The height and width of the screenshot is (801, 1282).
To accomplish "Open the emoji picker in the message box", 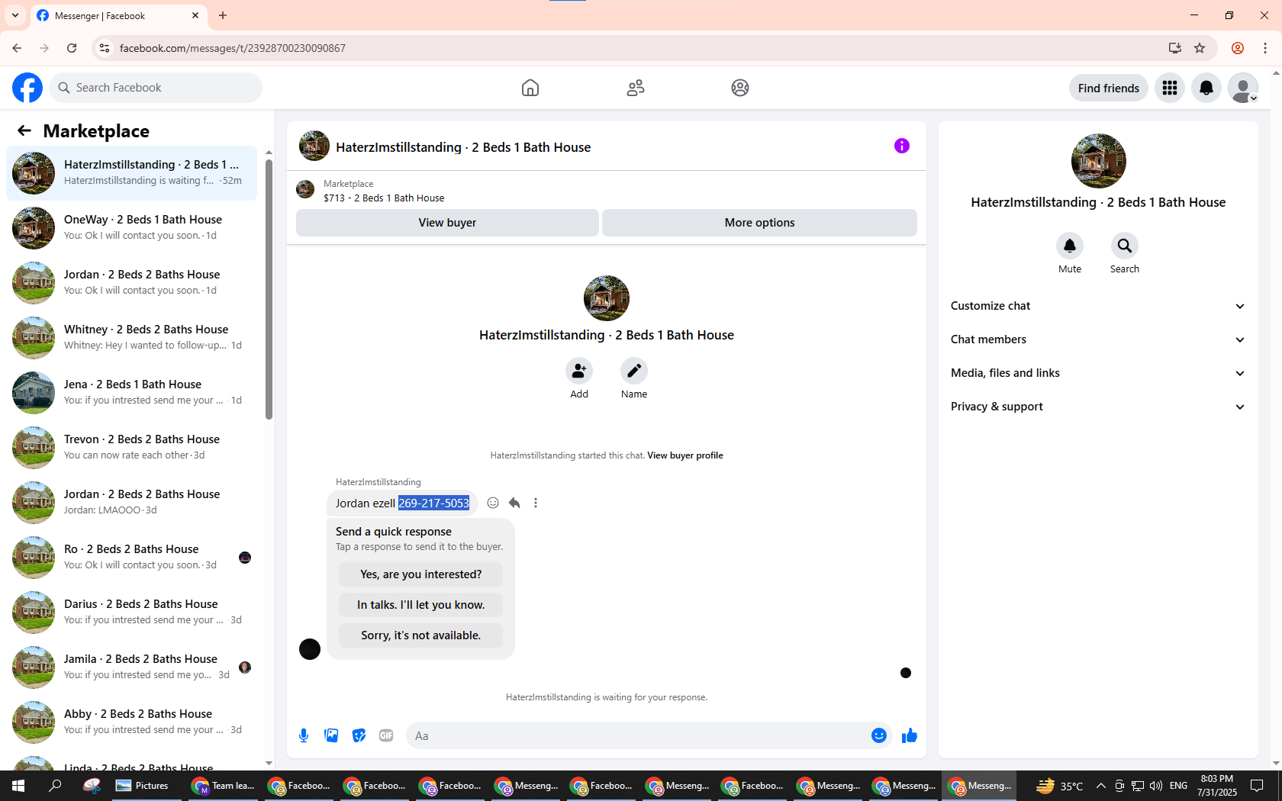I will coord(879,735).
